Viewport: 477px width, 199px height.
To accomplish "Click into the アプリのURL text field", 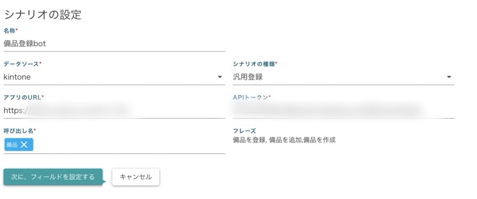I will pyautogui.click(x=115, y=111).
